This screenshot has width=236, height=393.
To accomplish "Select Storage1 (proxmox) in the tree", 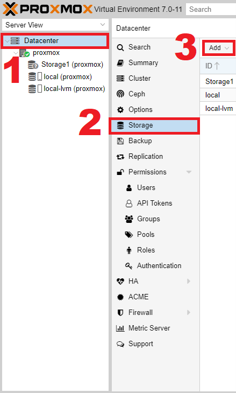I will (x=66, y=65).
